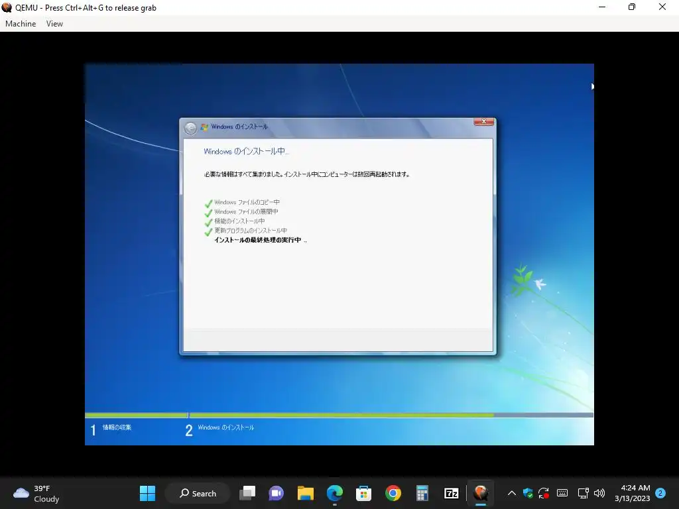Open Microsoft Store from the taskbar
Image resolution: width=679 pixels, height=509 pixels.
coord(363,493)
